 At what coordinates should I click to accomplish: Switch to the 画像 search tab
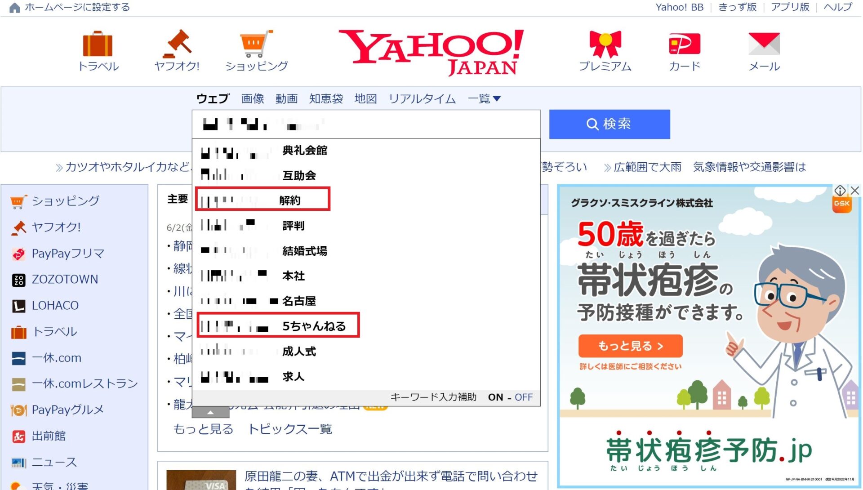[x=253, y=99]
